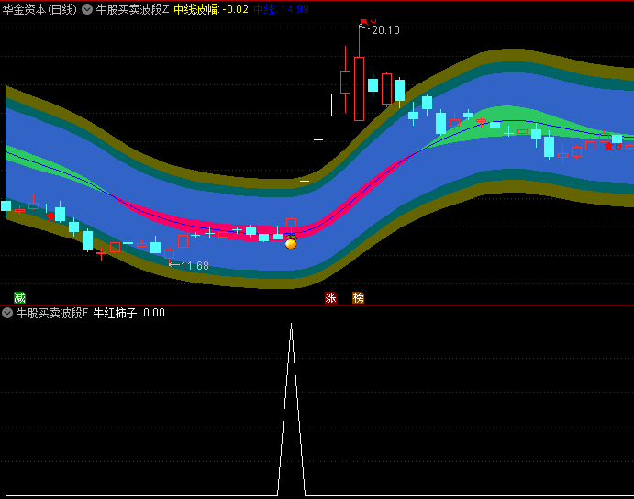Click the red star near the 减 candles
The image size is (634, 499).
(x=50, y=217)
